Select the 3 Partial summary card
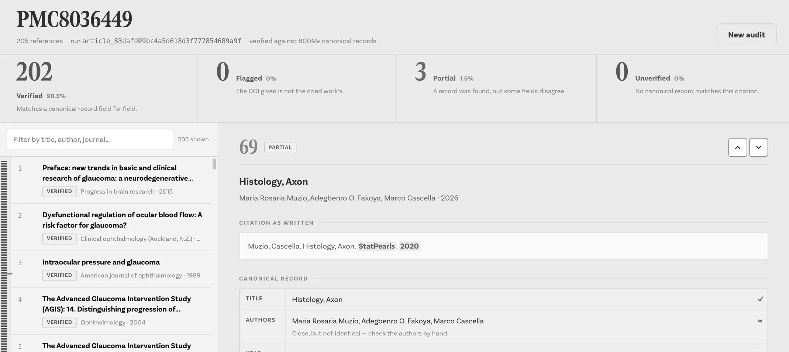Screen dimensions: 789x352 coord(496,88)
